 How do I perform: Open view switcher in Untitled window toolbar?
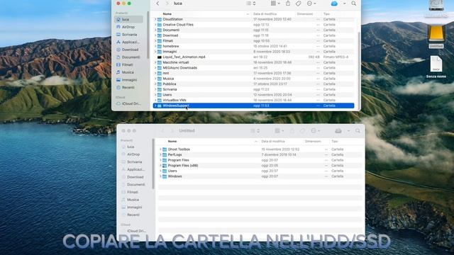coord(255,131)
